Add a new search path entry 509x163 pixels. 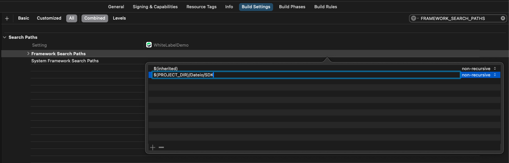pos(153,147)
